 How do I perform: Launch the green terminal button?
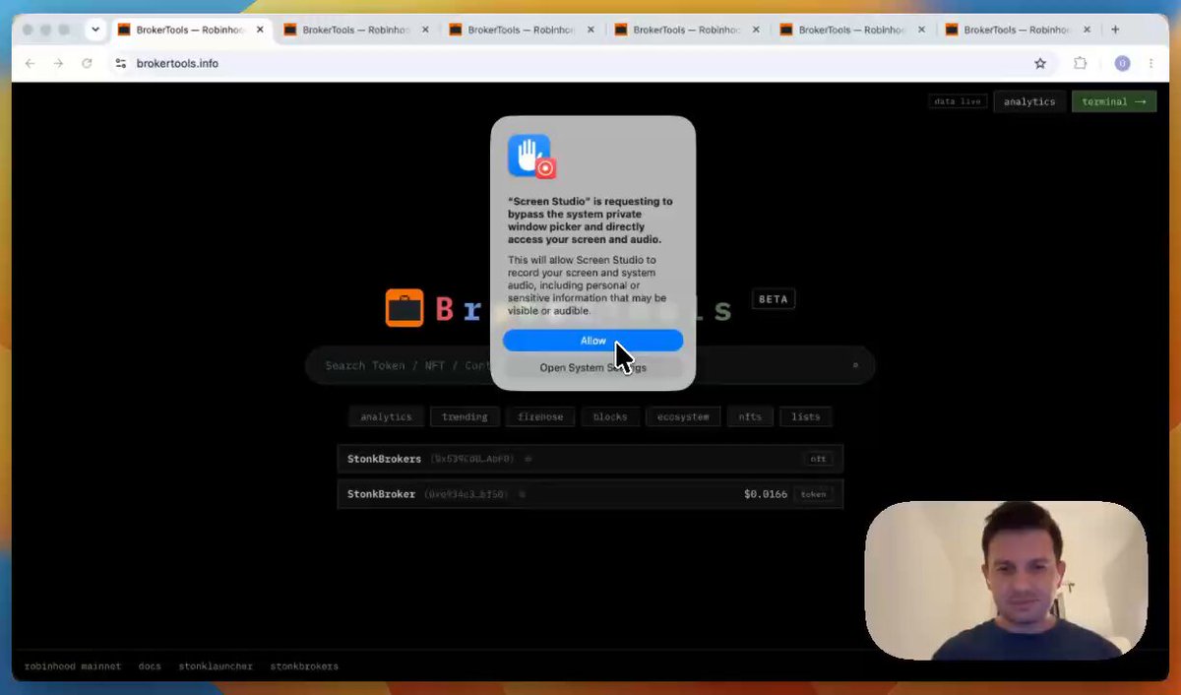(1114, 101)
